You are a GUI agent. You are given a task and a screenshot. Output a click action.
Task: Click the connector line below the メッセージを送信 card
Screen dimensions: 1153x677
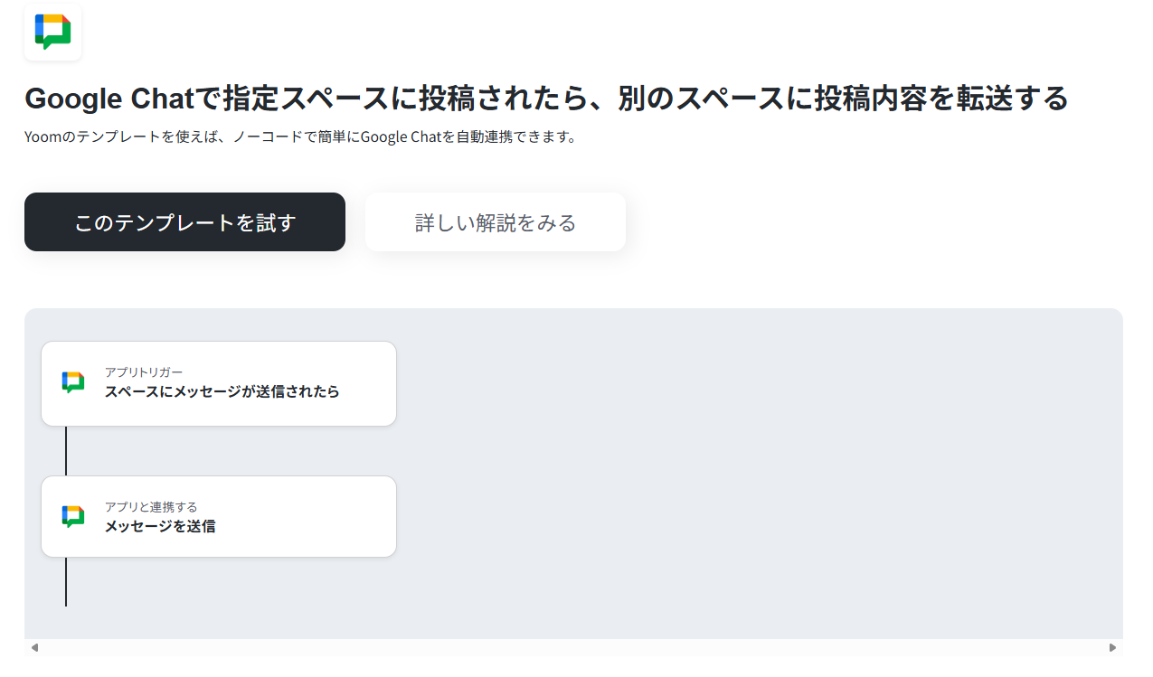[x=66, y=582]
